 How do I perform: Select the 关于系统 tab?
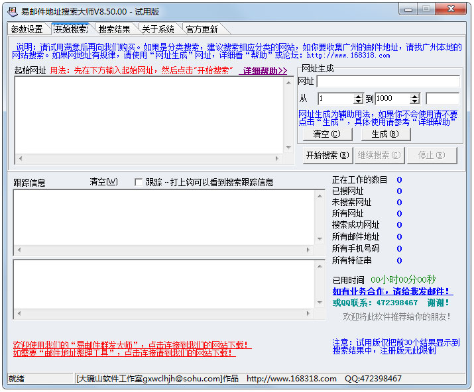(x=158, y=29)
